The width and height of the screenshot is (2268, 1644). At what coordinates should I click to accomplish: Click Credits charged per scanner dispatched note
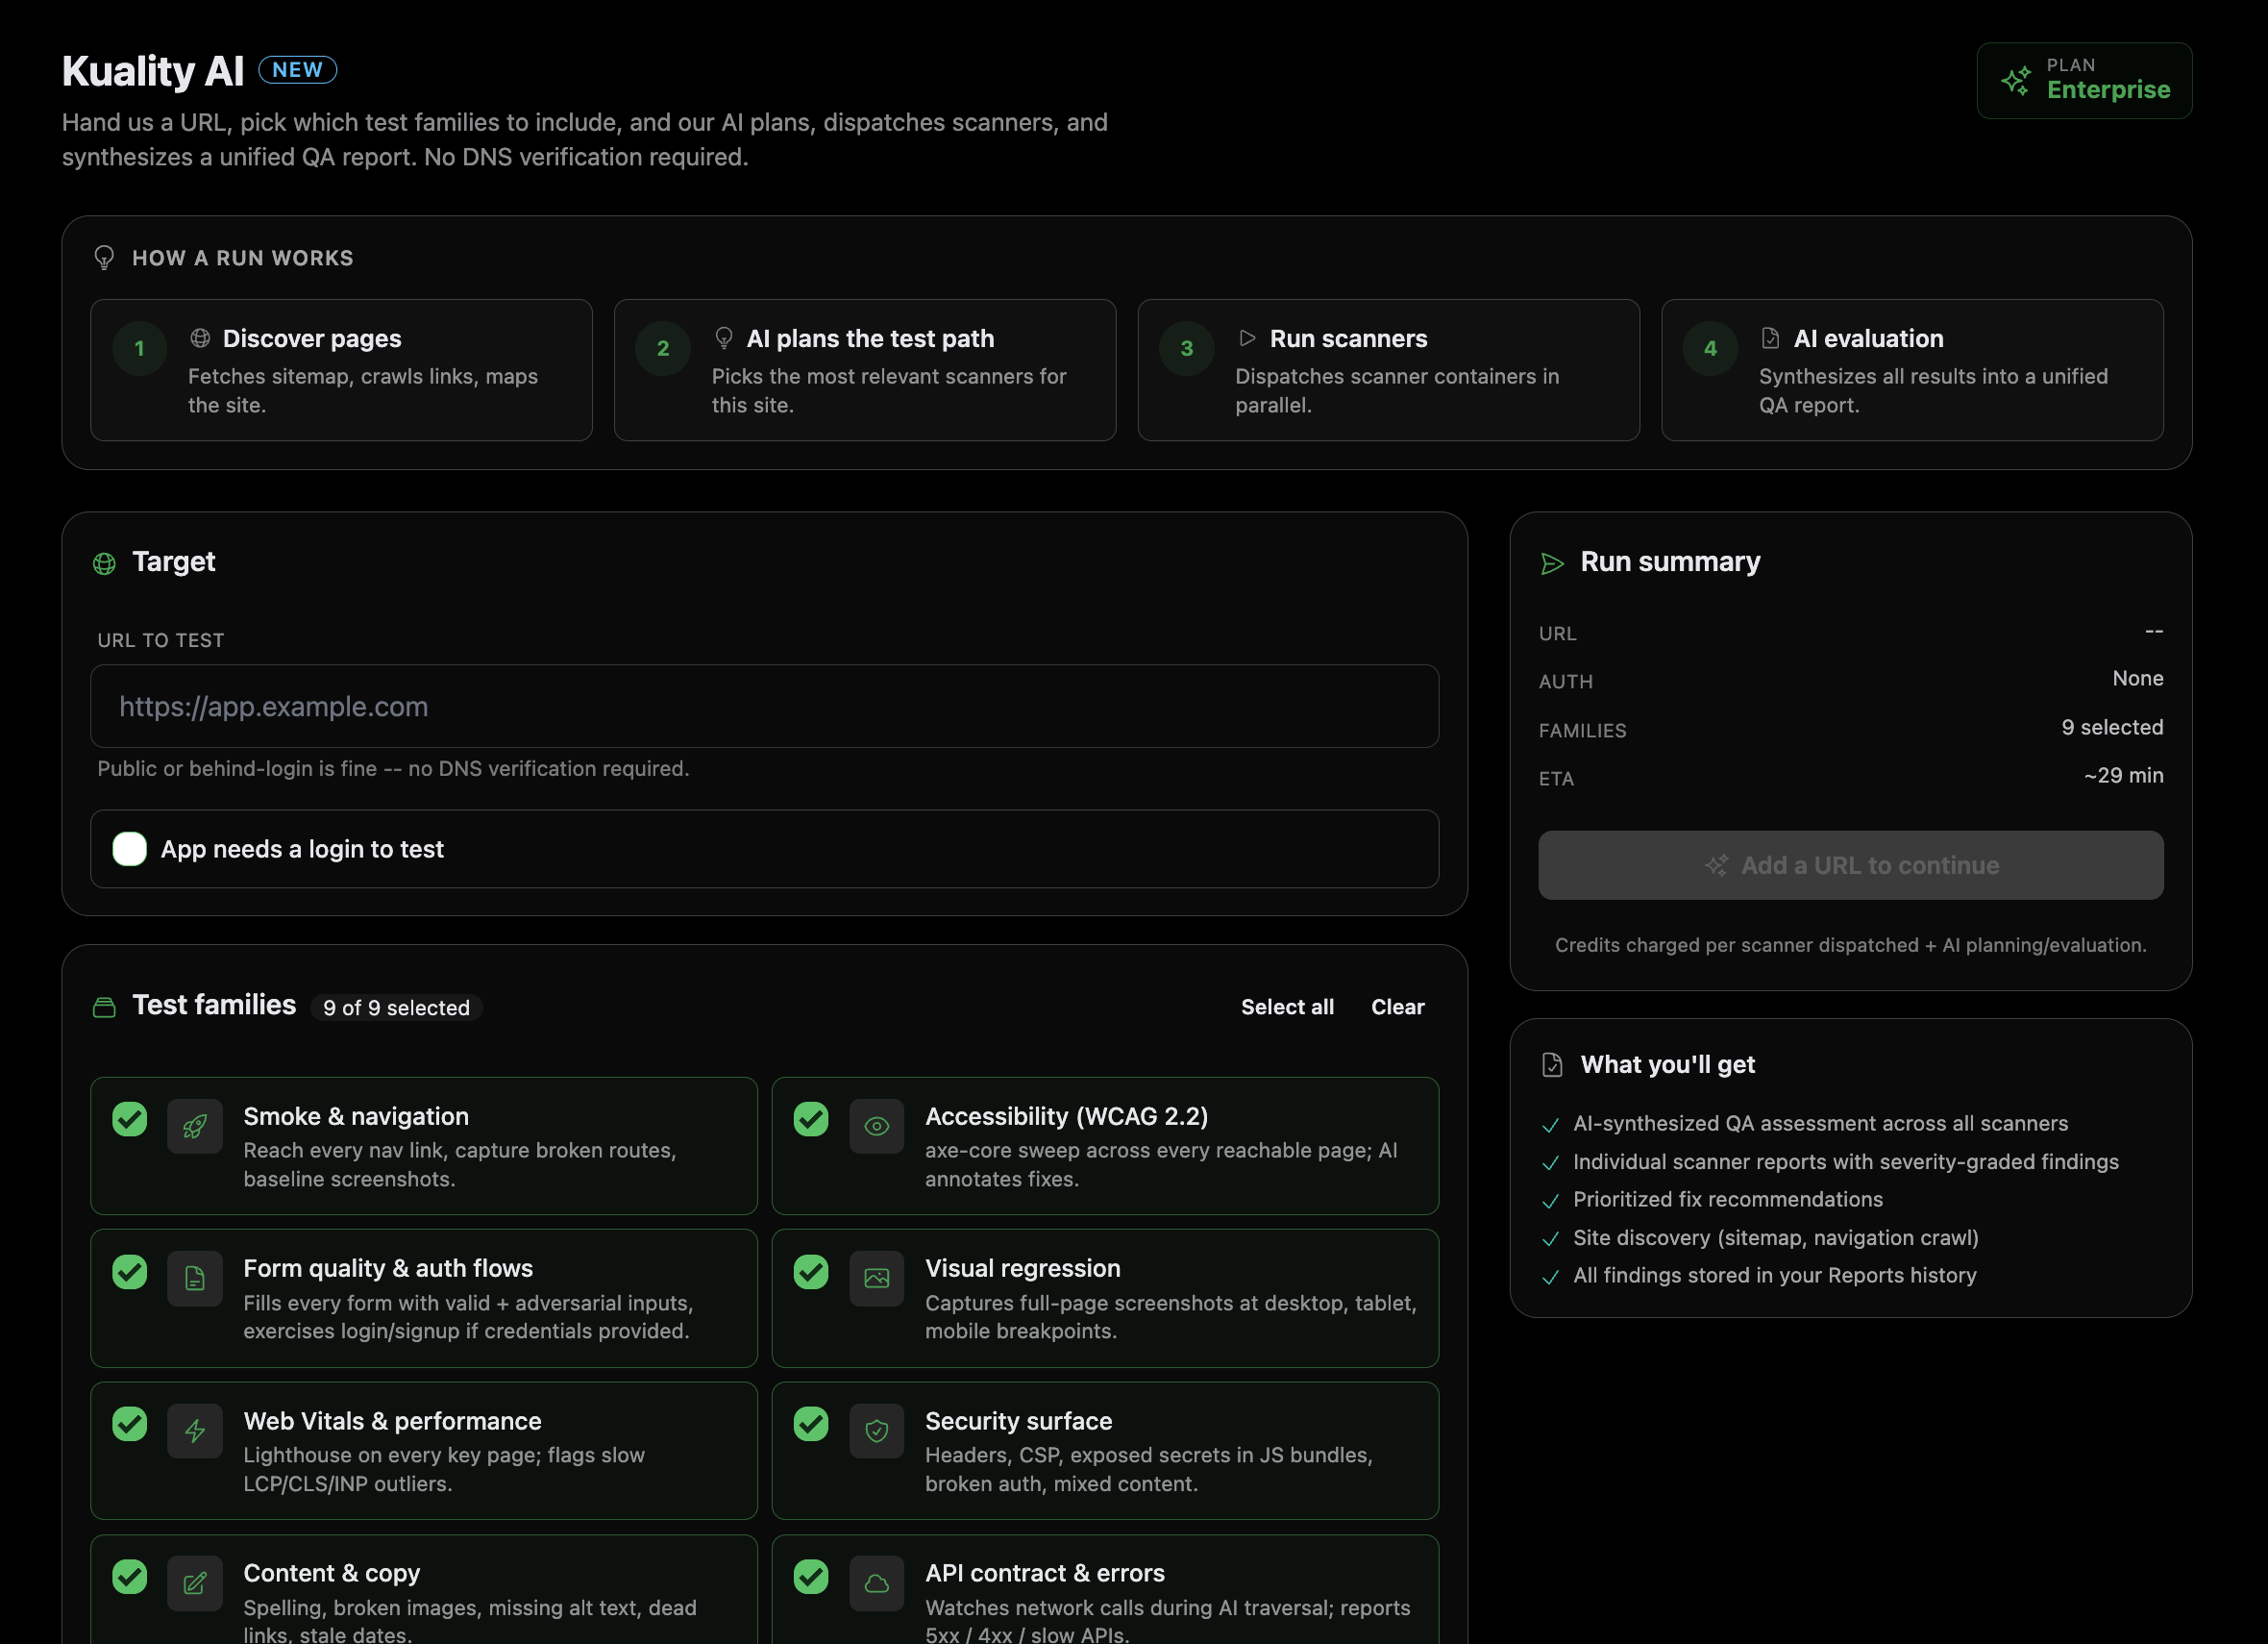1851,946
